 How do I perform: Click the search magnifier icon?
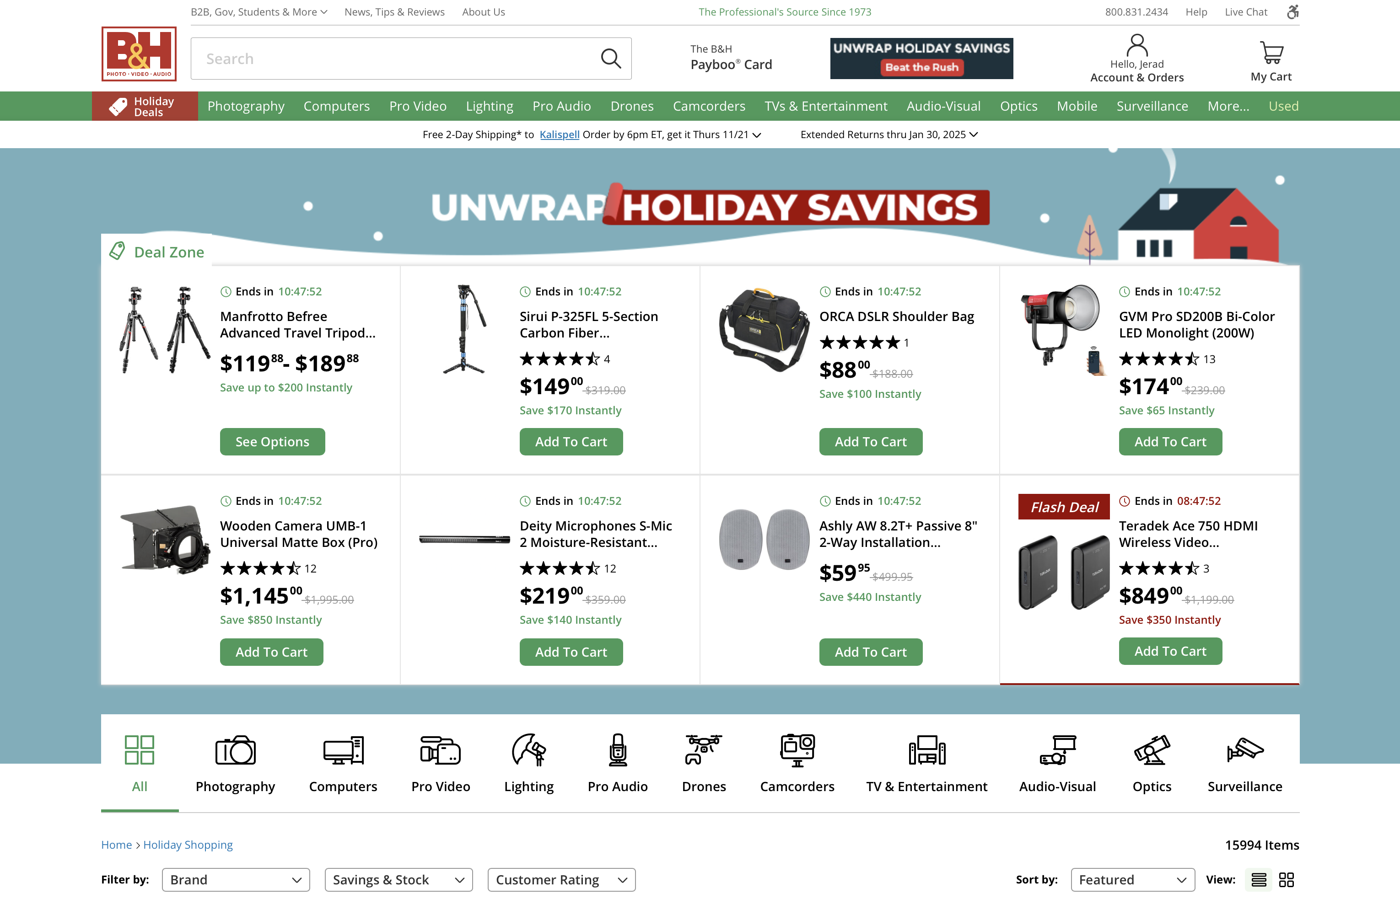611,58
